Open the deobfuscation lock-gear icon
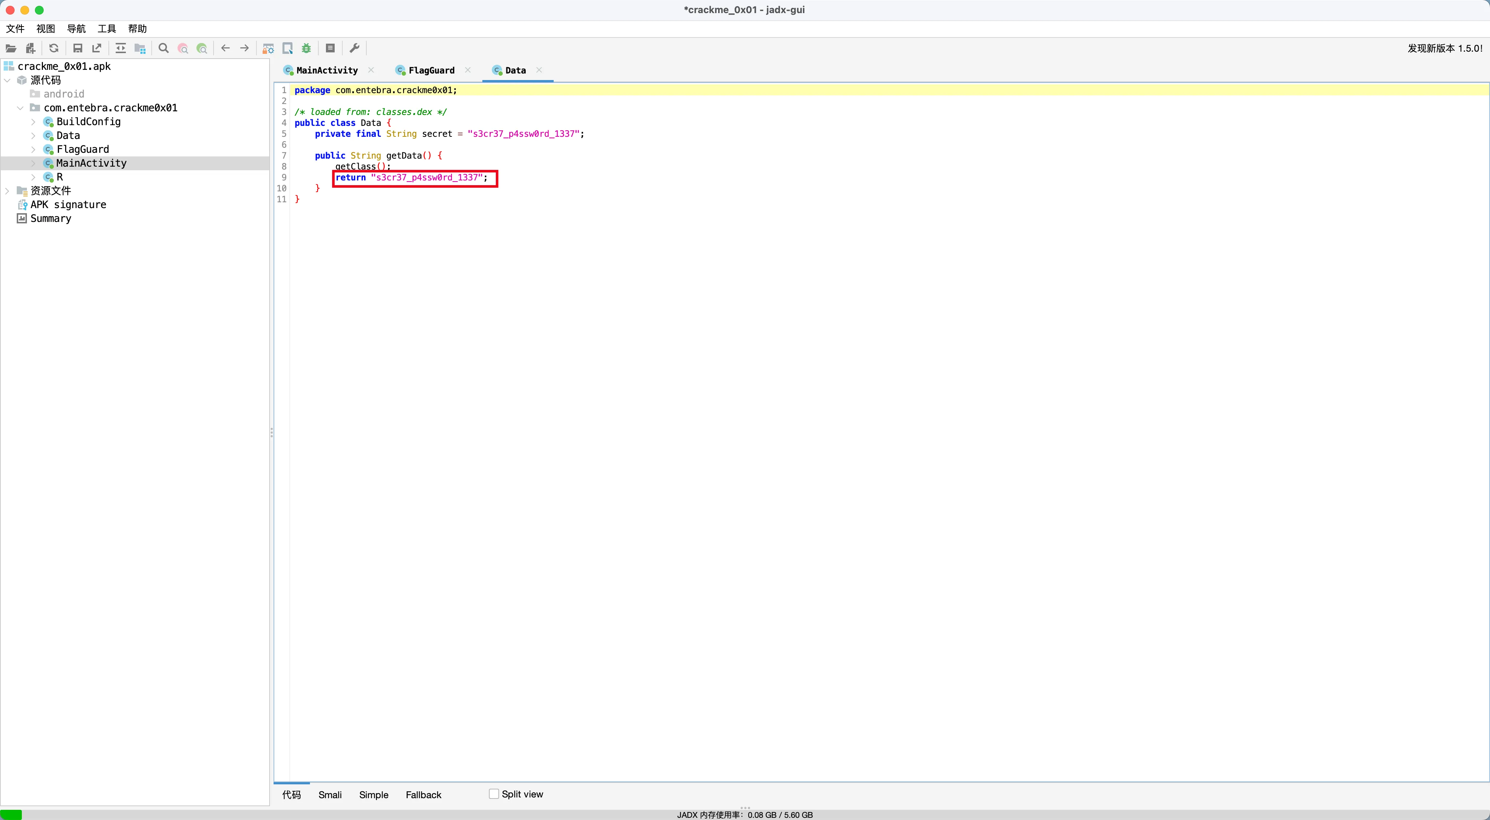This screenshot has height=820, width=1490. pyautogui.click(x=268, y=49)
